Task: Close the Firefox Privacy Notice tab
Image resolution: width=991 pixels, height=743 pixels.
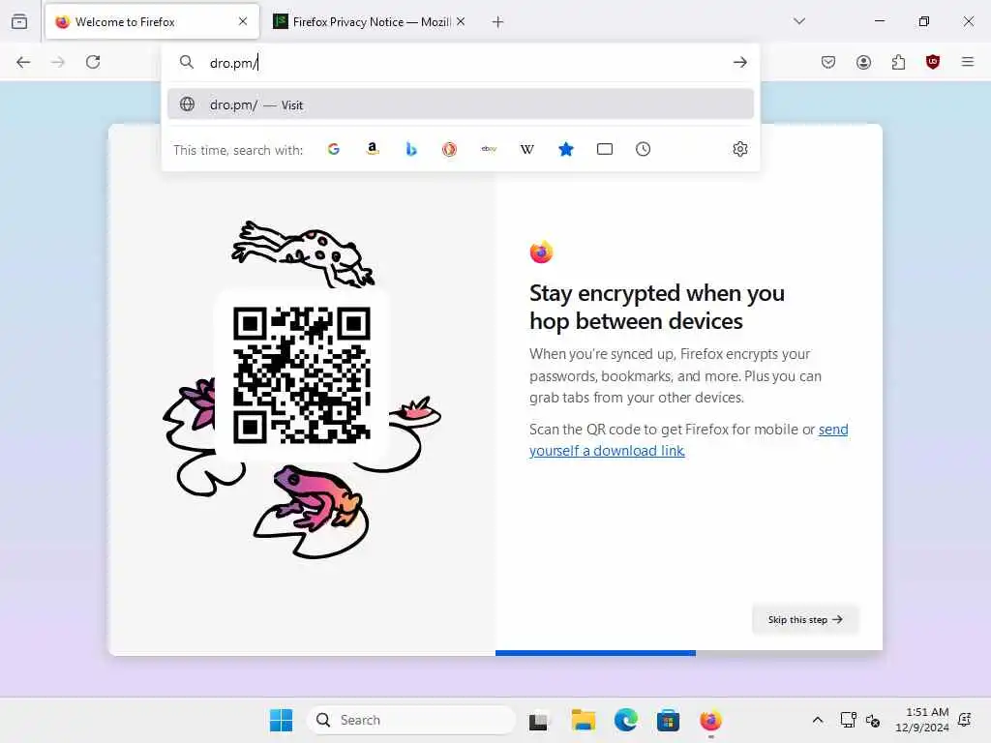Action: pos(461,21)
